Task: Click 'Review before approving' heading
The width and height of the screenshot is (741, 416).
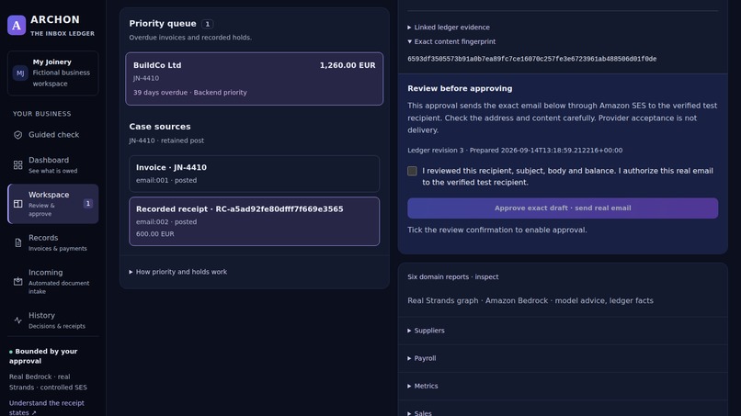Action: (x=460, y=89)
